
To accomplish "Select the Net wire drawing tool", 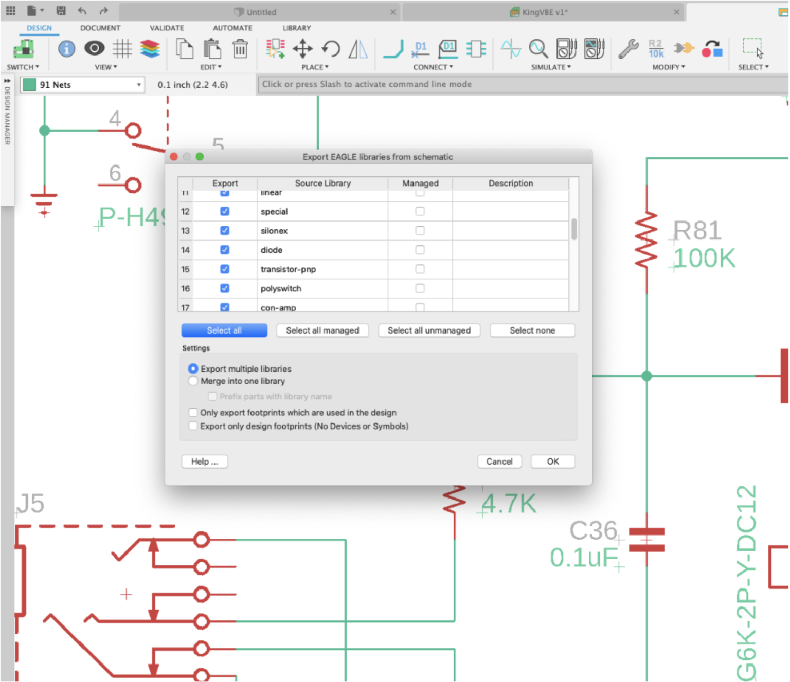I will tap(392, 49).
